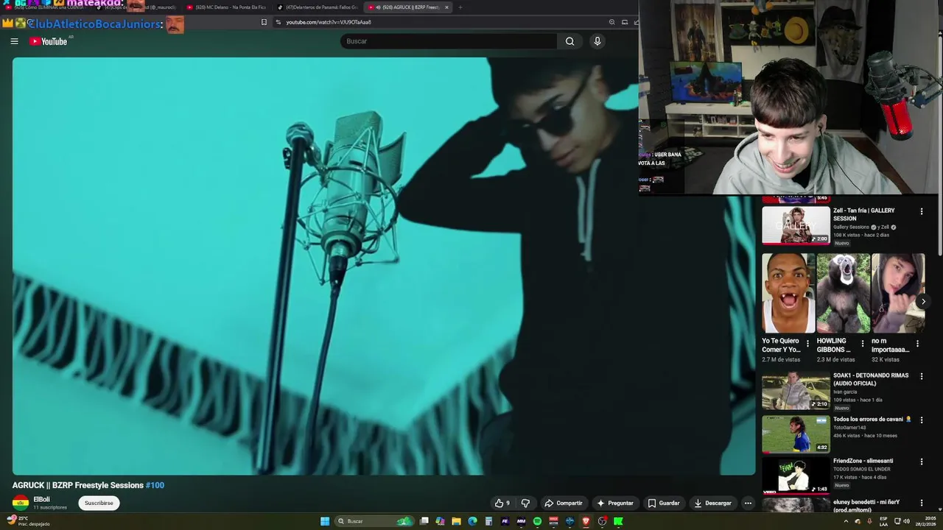943x530 pixels.
Task: Open File Explorer from the taskbar
Action: click(456, 521)
